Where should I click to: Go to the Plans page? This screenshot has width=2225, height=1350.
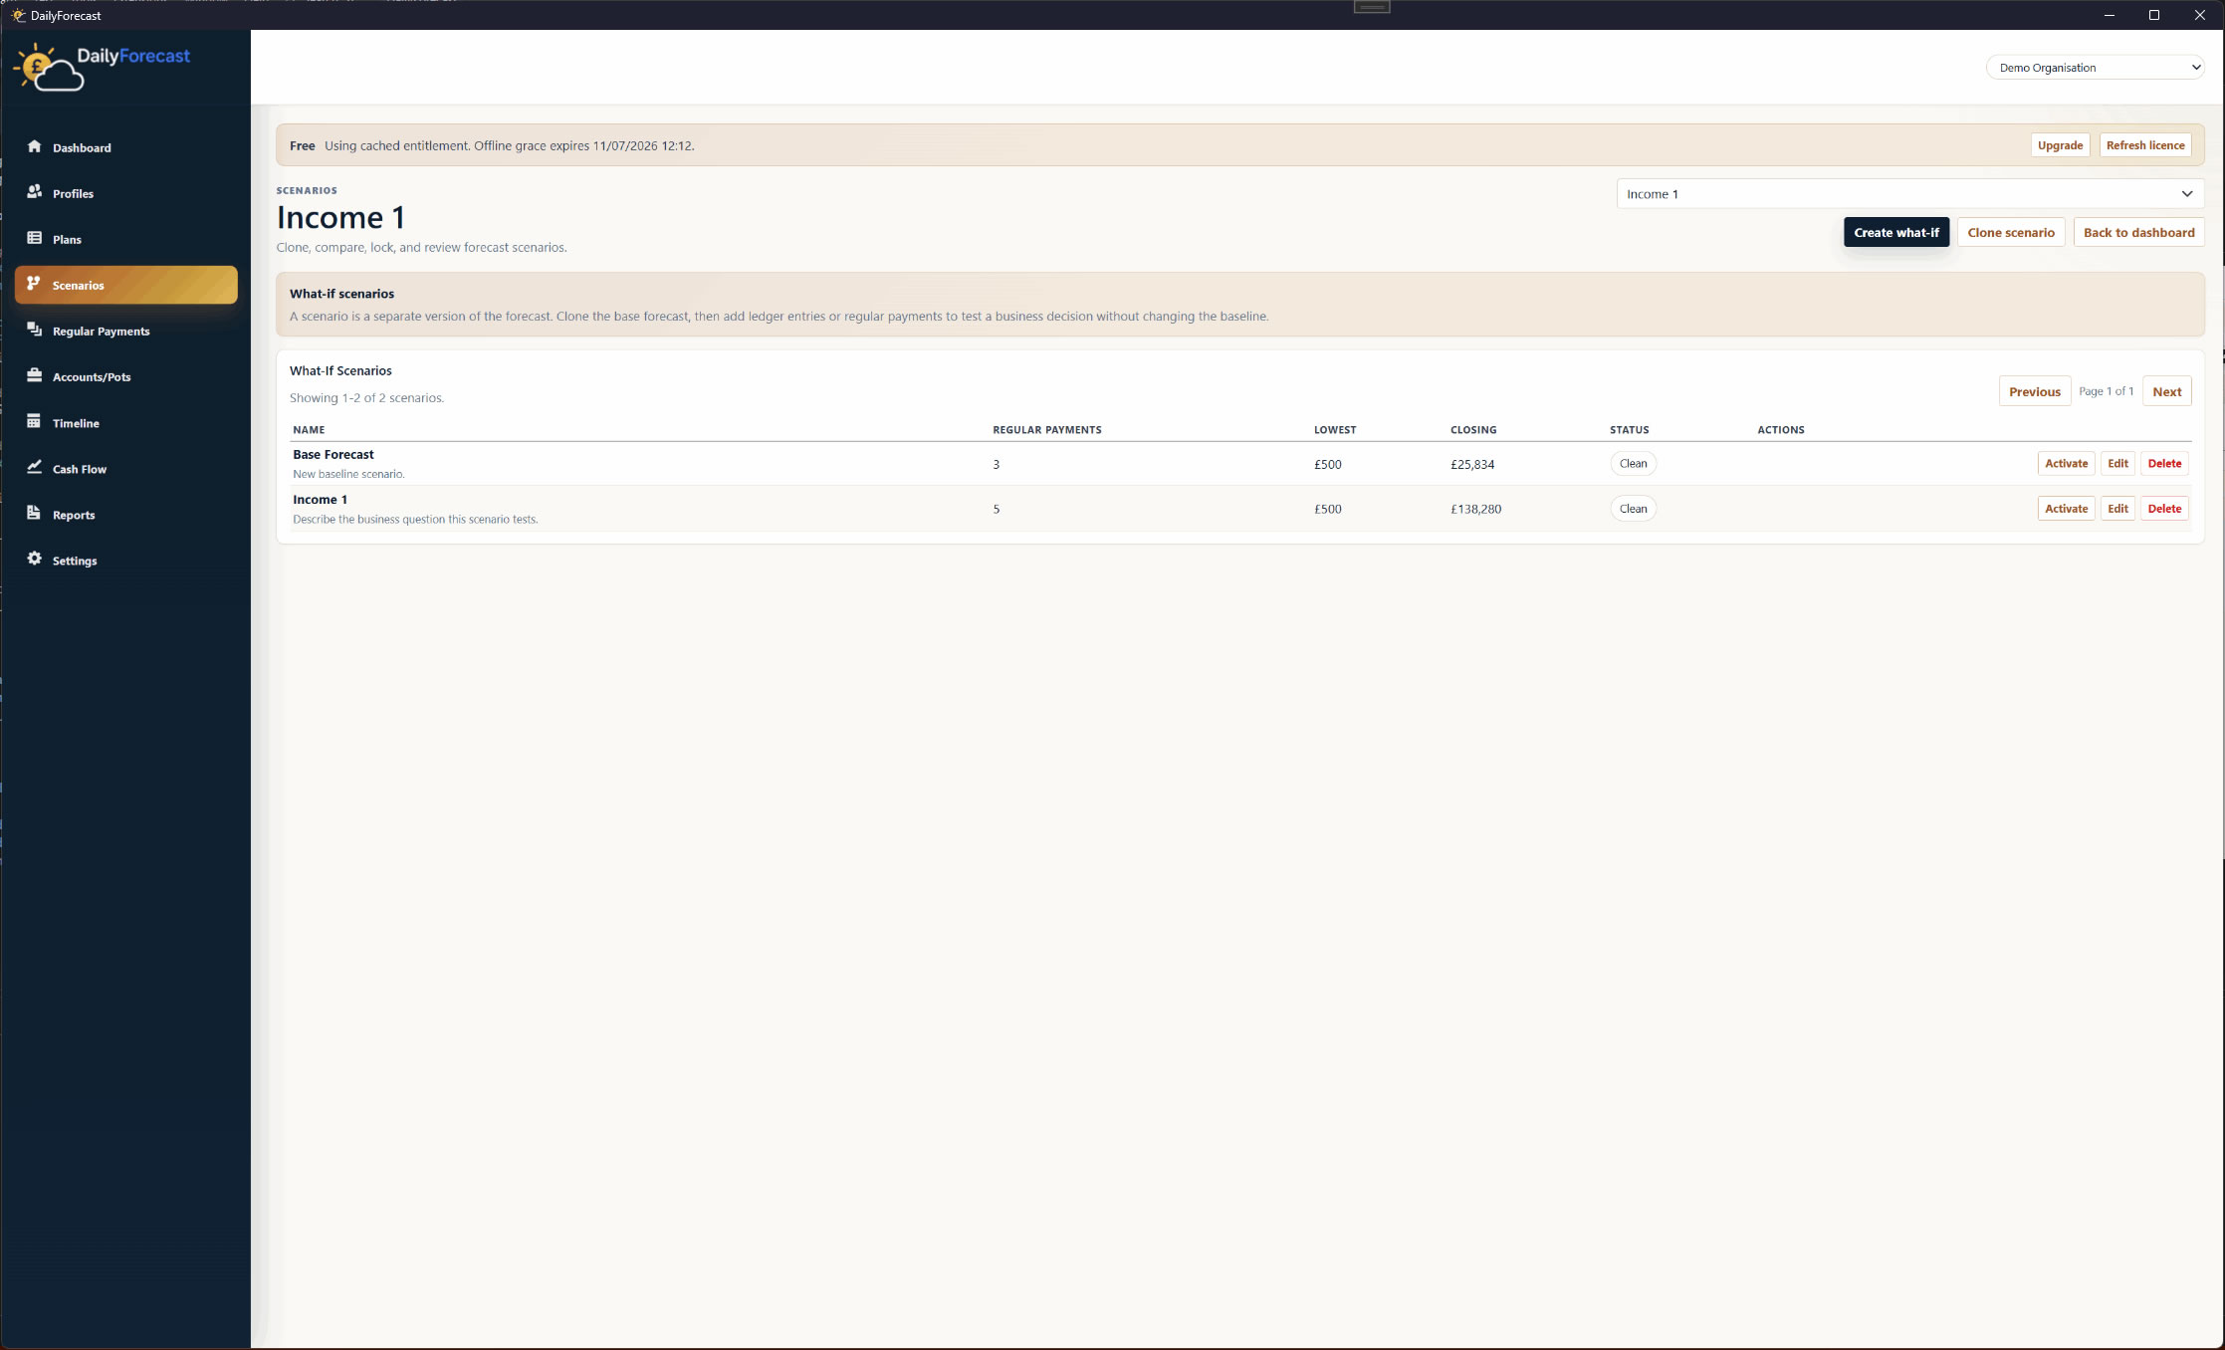[x=67, y=239]
